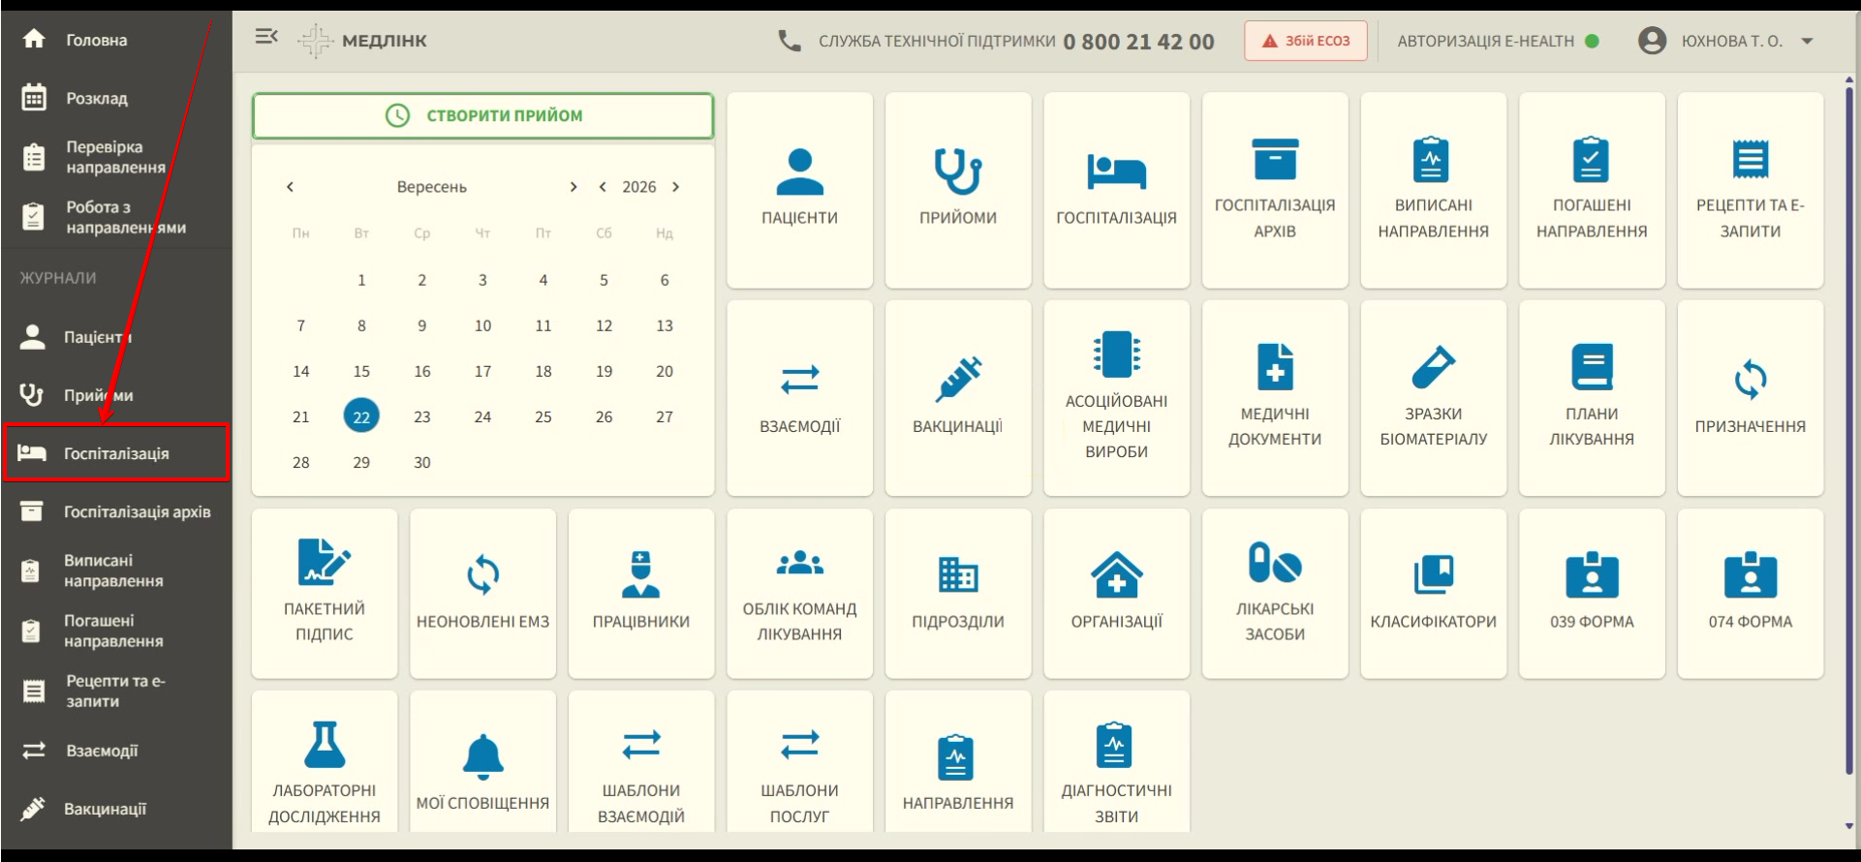This screenshot has height=862, width=1861.
Task: Open the Виписані направлення tile
Action: (x=1433, y=190)
